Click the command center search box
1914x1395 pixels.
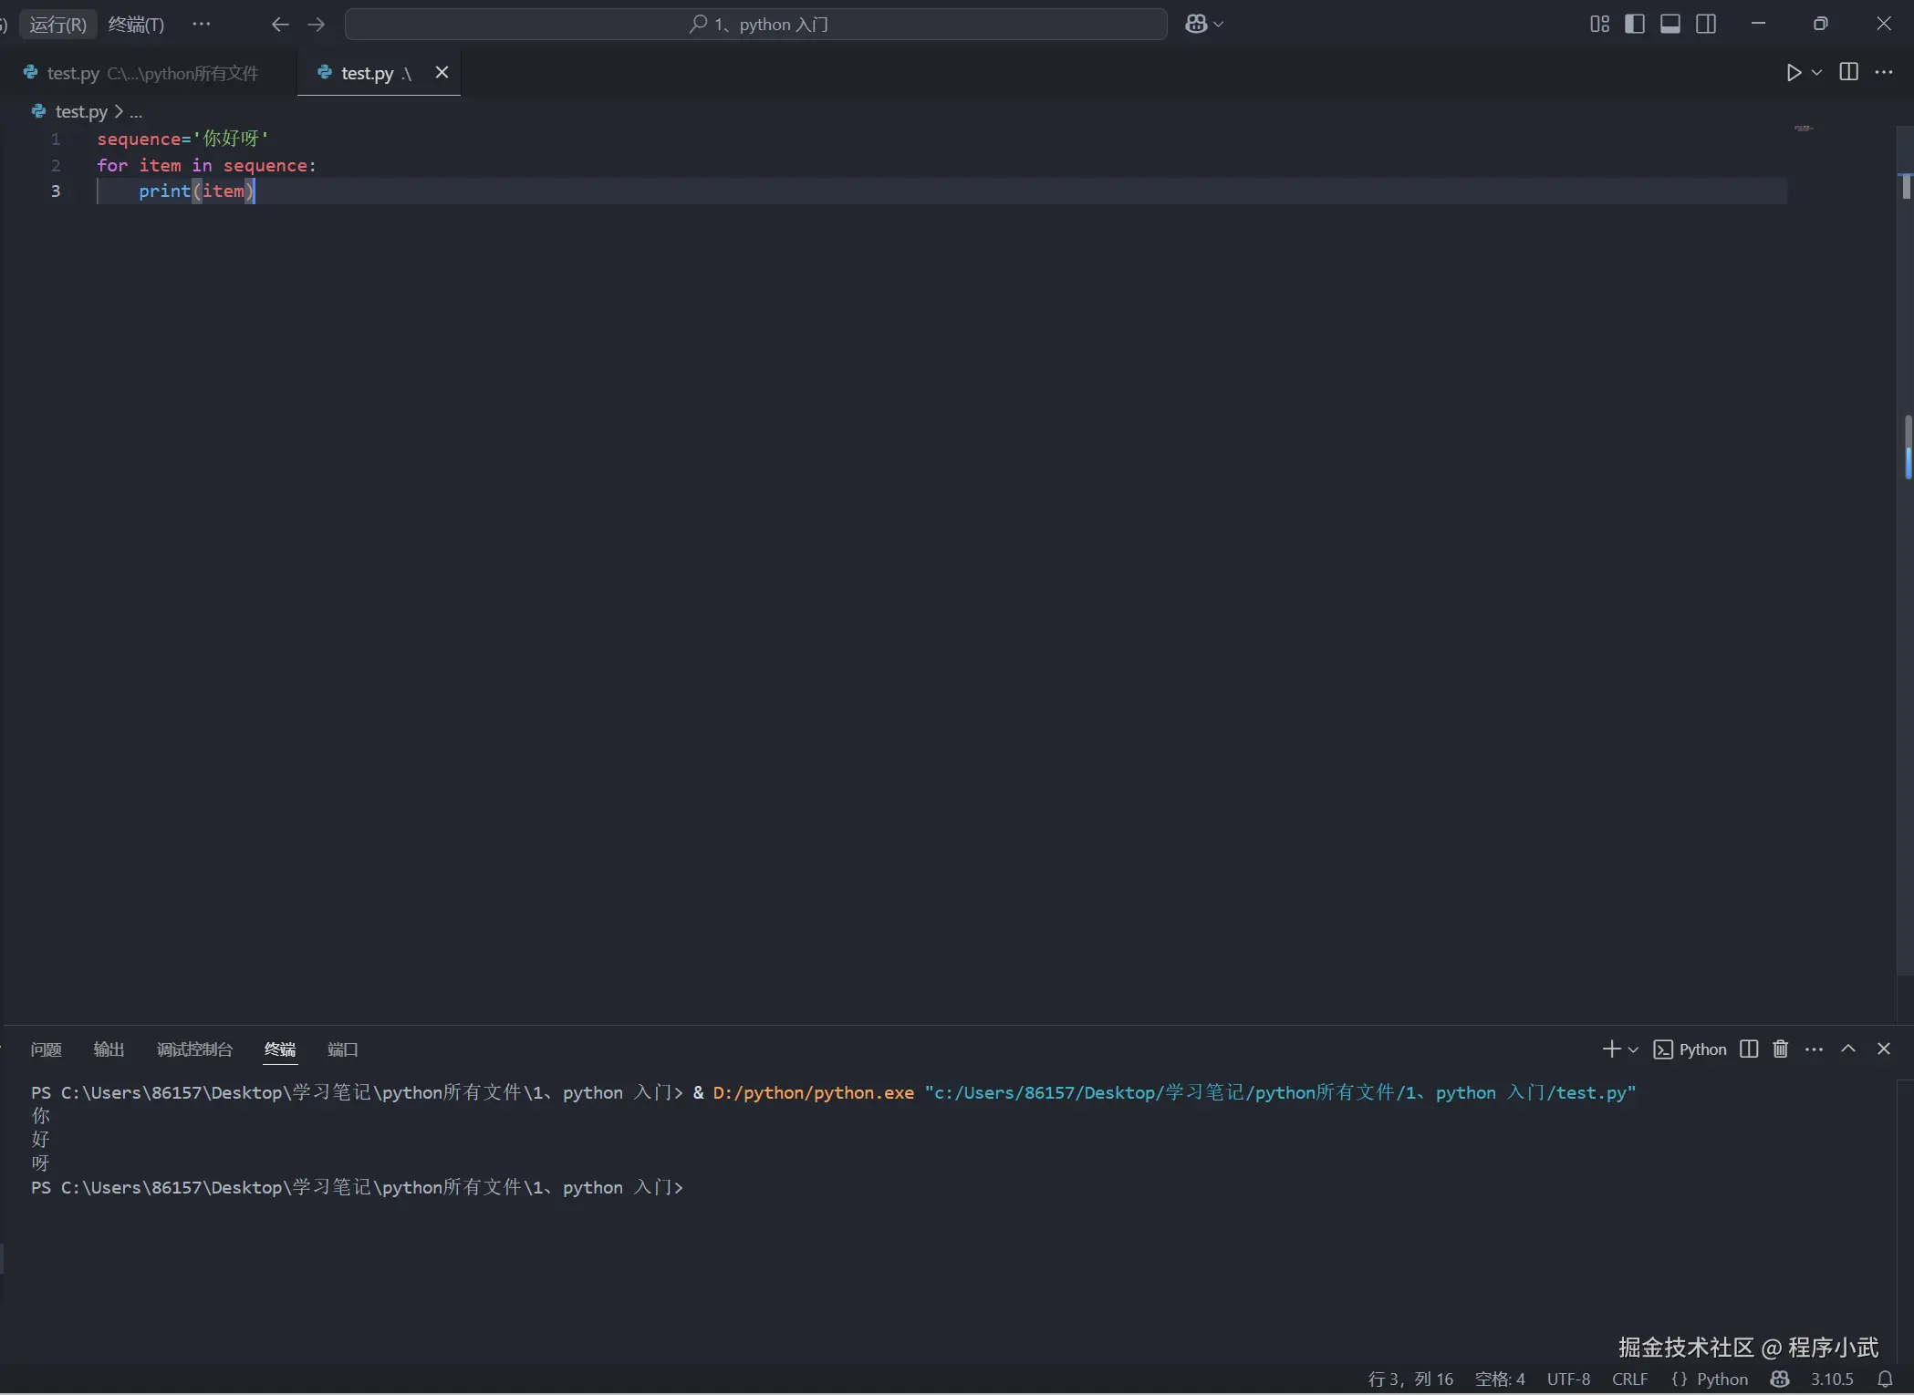755,25
